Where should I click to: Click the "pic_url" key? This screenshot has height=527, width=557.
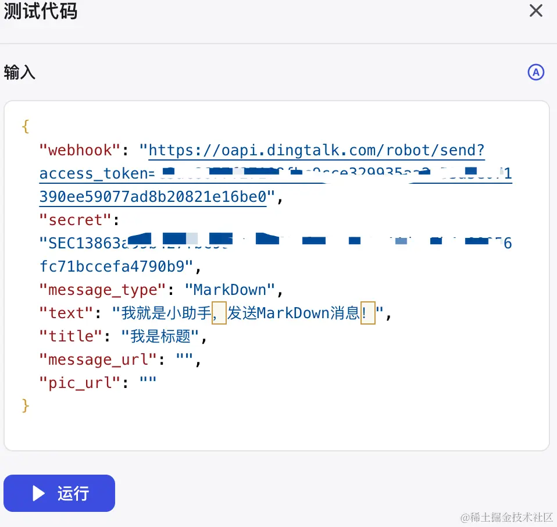click(x=80, y=383)
